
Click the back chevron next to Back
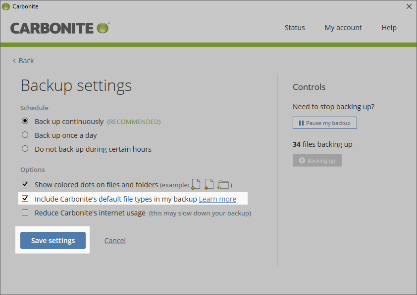click(x=14, y=60)
